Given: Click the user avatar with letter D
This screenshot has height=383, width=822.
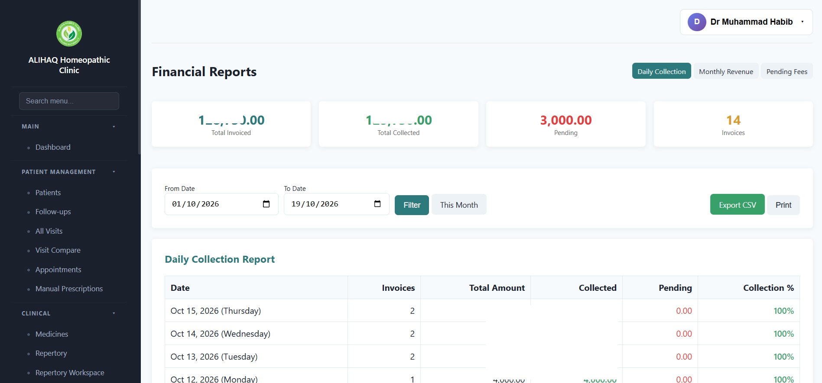Looking at the screenshot, I should pos(697,22).
